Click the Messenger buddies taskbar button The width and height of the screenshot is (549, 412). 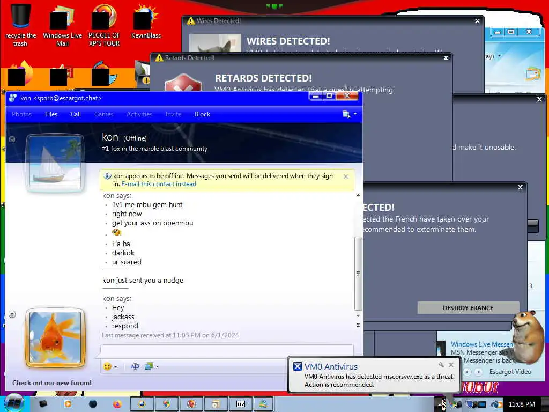[x=263, y=404]
